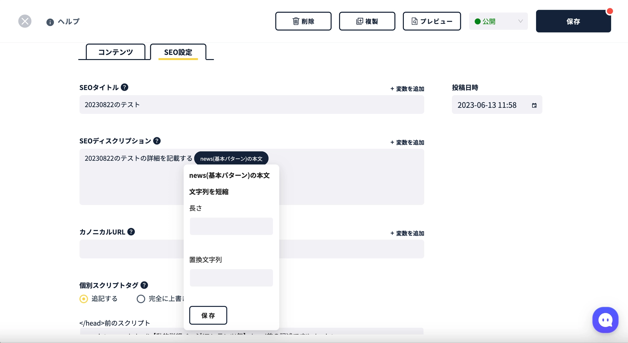This screenshot has height=343, width=628.
Task: Click the news(基本パターン)の本文 variable chip
Action: click(x=231, y=158)
